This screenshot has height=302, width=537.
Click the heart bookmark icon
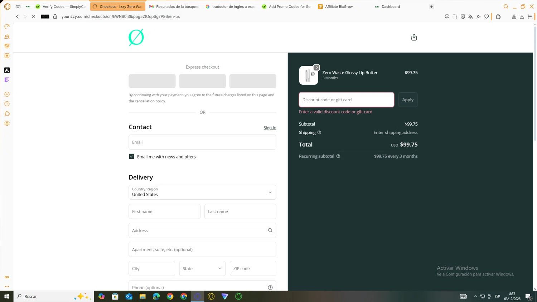pos(487,16)
